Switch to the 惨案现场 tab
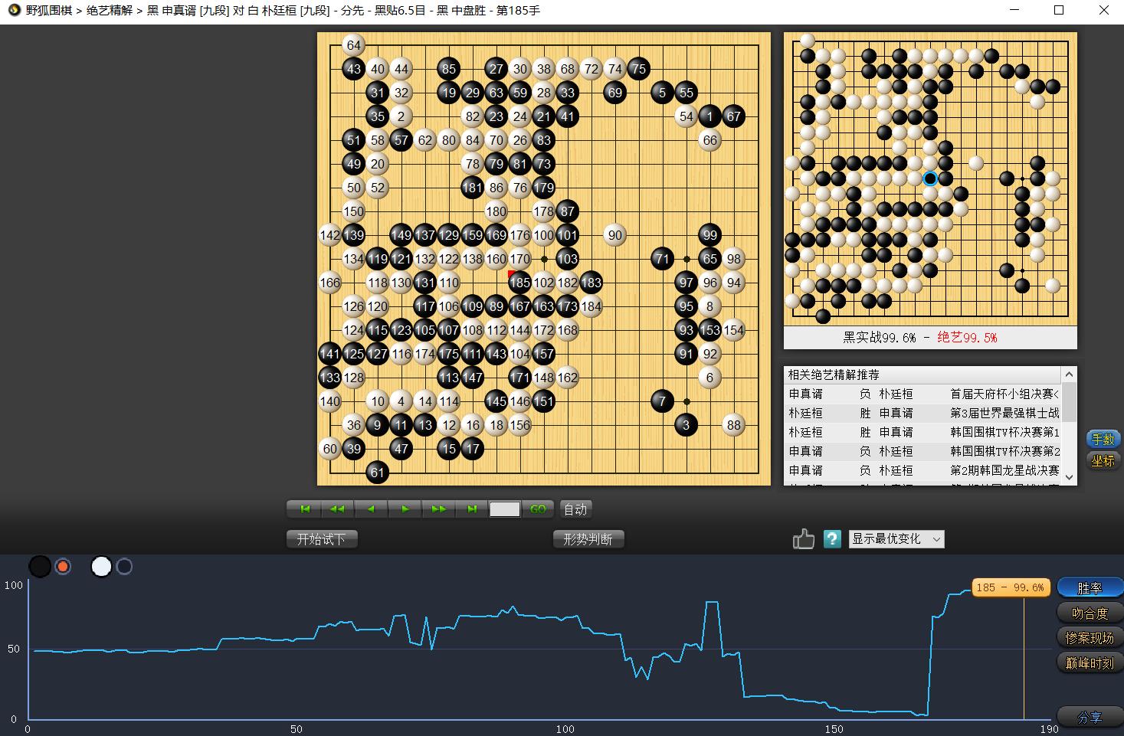 tap(1090, 638)
